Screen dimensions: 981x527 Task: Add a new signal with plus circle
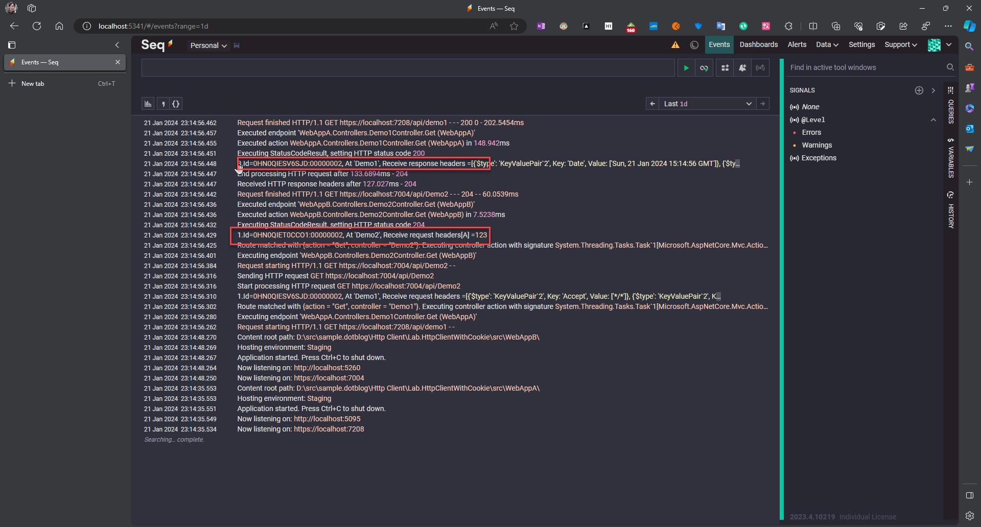(919, 90)
